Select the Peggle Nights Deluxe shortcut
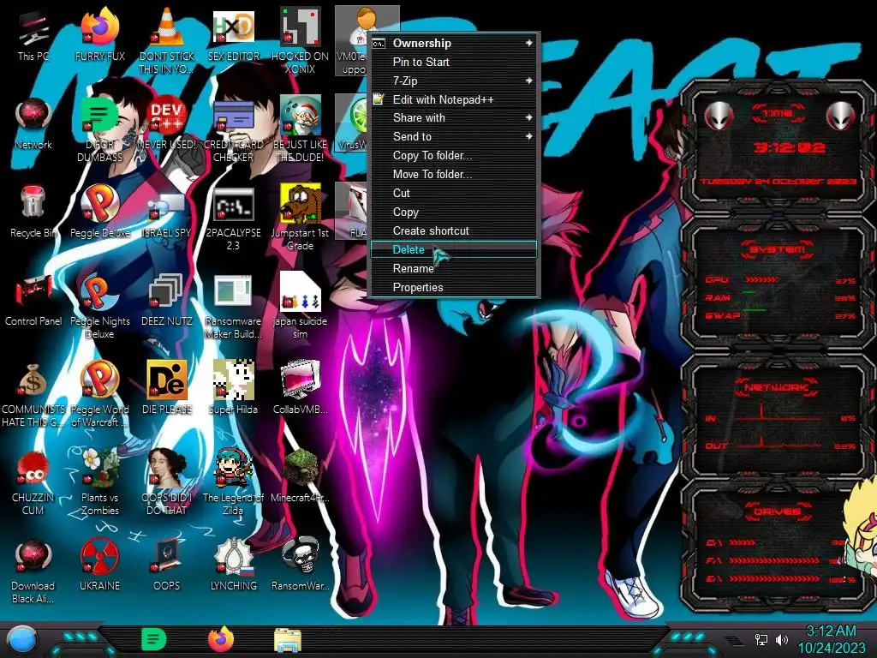This screenshot has height=658, width=877. point(99,306)
